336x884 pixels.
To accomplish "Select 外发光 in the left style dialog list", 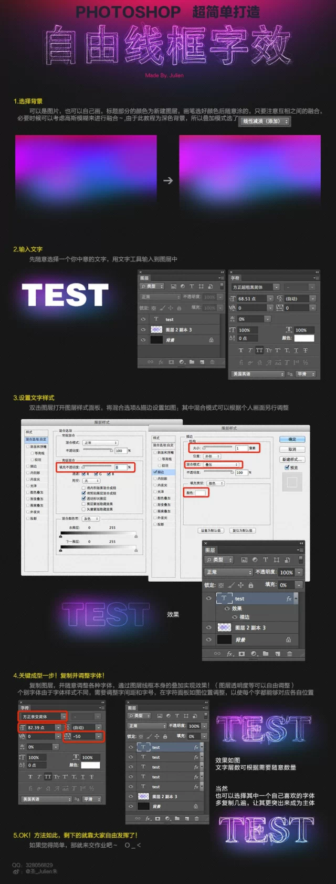I will pos(35,512).
